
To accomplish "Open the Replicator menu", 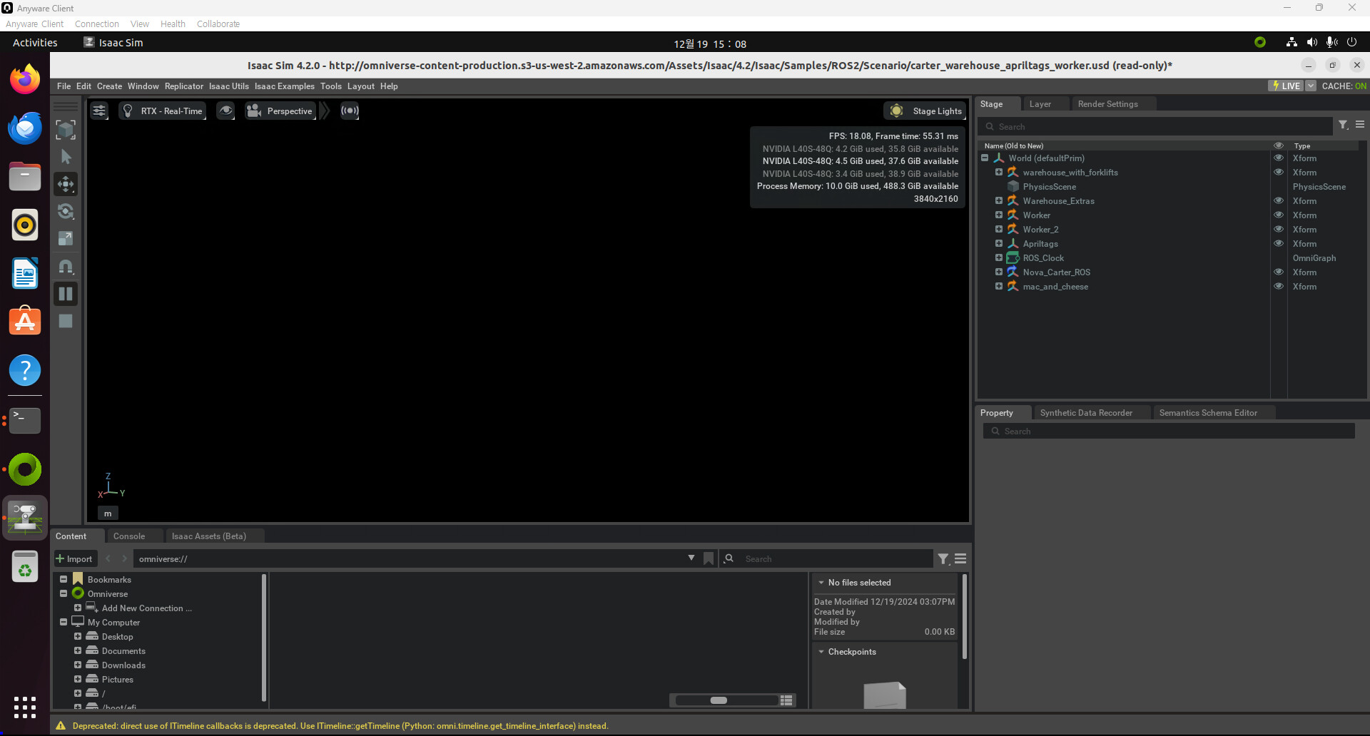I will 184,86.
